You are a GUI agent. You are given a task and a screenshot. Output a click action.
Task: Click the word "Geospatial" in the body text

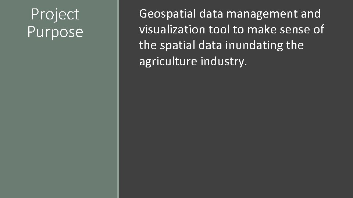(168, 14)
